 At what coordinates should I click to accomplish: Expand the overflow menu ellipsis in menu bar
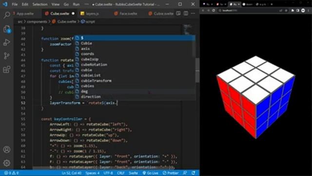(87, 4)
